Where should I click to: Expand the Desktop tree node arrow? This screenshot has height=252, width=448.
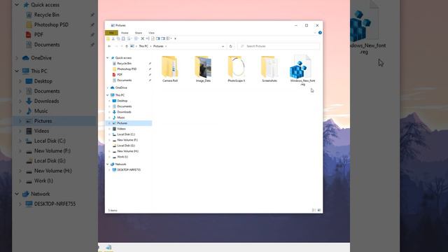[109, 101]
